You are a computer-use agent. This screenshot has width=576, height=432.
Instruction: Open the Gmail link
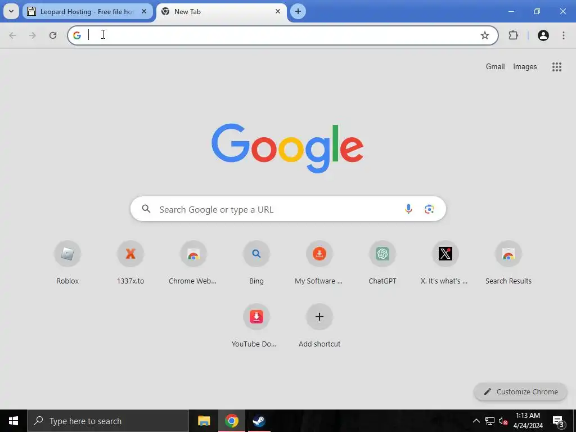coord(495,66)
